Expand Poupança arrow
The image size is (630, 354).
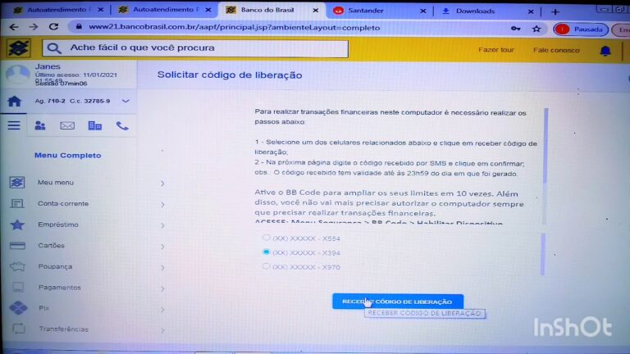(x=162, y=268)
